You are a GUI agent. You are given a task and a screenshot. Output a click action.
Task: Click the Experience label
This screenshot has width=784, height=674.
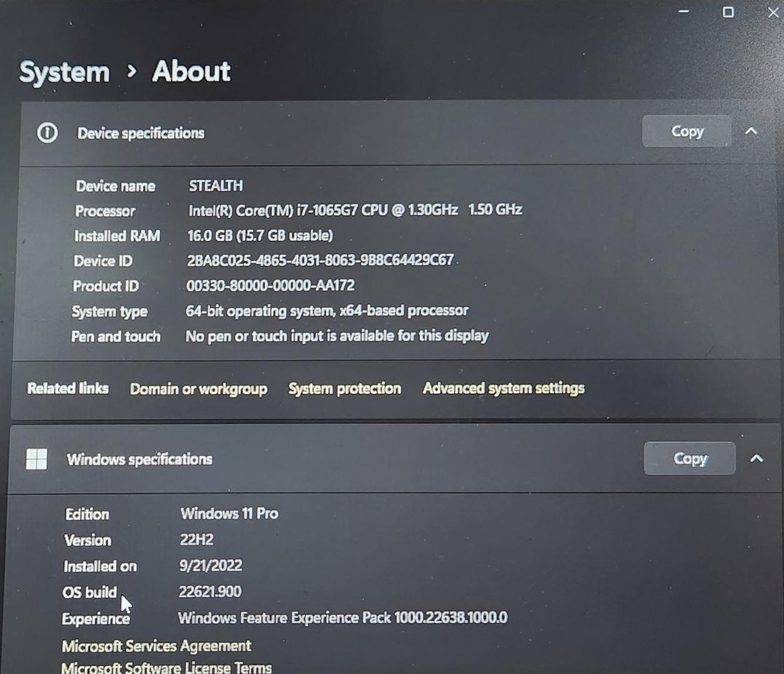96,619
